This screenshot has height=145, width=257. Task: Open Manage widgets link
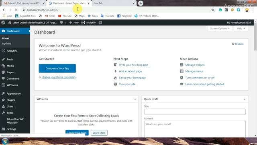(195, 65)
